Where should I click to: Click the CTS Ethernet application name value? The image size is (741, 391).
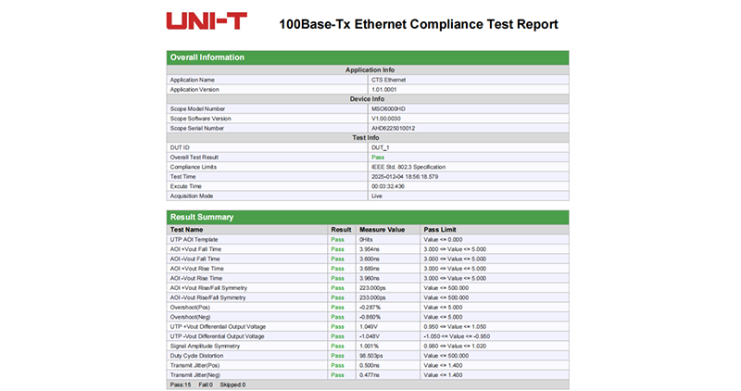pyautogui.click(x=388, y=80)
